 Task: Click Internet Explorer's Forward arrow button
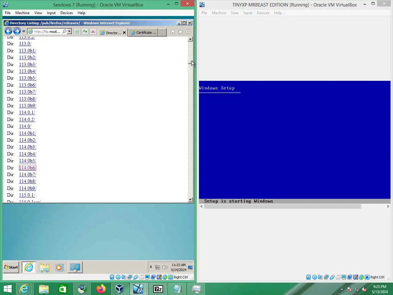tap(17, 31)
